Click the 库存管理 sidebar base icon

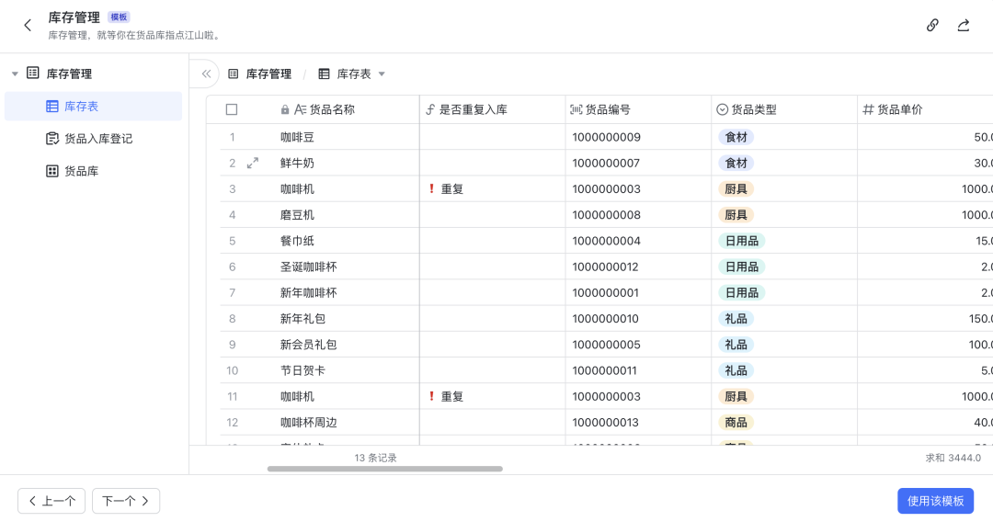tap(33, 73)
